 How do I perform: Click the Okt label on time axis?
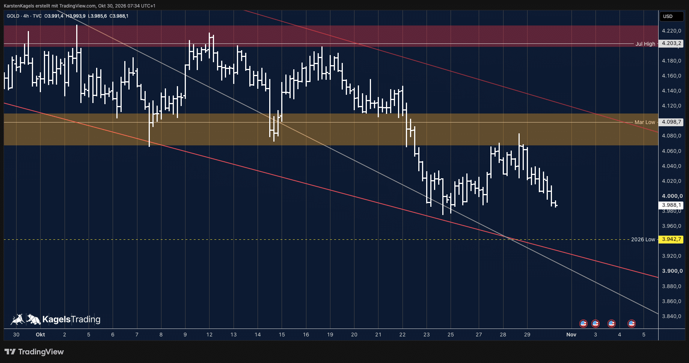coord(40,335)
